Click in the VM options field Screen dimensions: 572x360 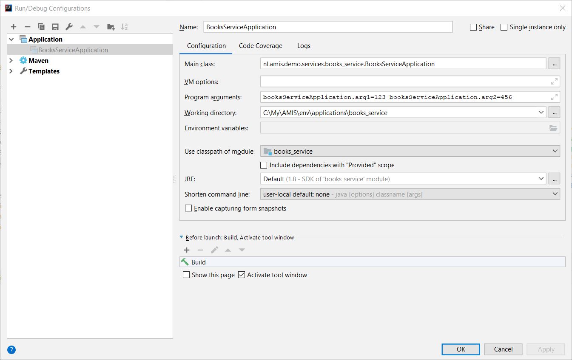click(404, 82)
